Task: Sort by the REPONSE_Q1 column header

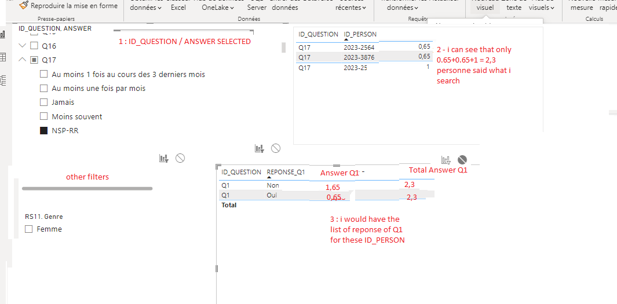Action: tap(286, 172)
